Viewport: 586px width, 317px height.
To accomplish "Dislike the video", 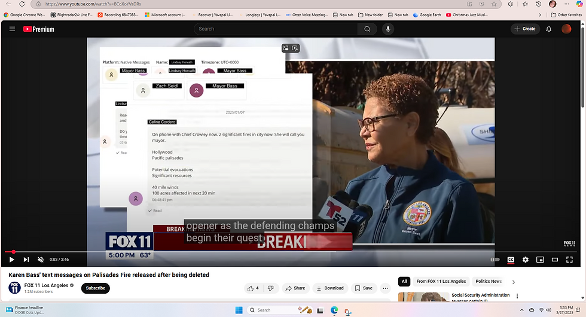I will coord(271,288).
